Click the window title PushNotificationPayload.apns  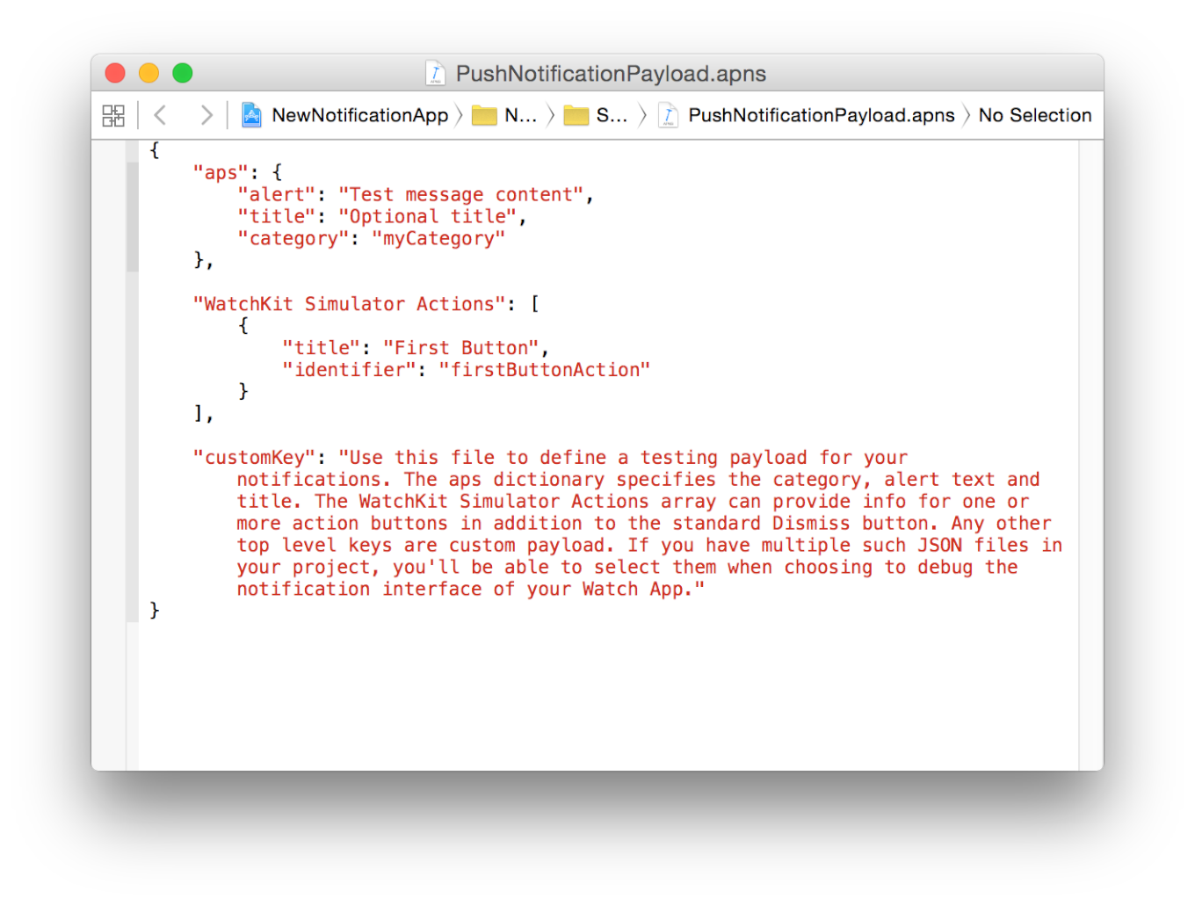pos(611,73)
